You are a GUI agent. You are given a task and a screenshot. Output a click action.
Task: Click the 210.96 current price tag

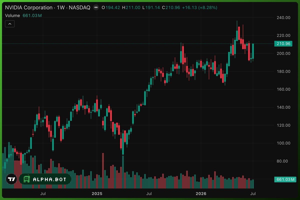point(284,44)
